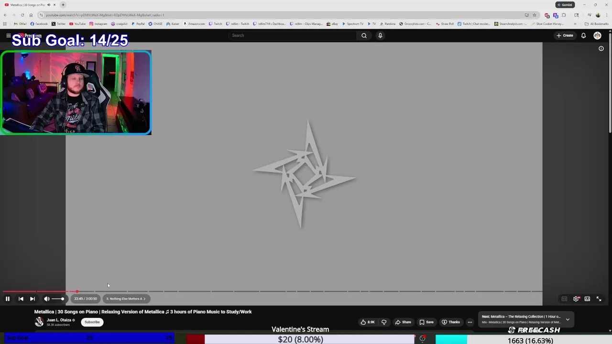Open the player settings gear
612x344 pixels.
click(576, 299)
